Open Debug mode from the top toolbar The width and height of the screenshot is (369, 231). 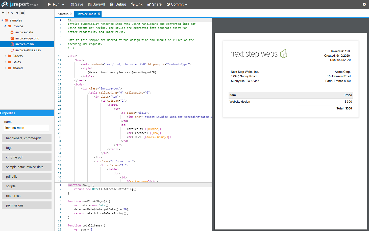(x=118, y=4)
